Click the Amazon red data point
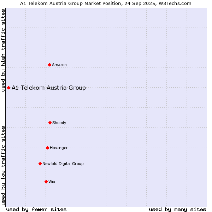The image size is (212, 212). 49,65
